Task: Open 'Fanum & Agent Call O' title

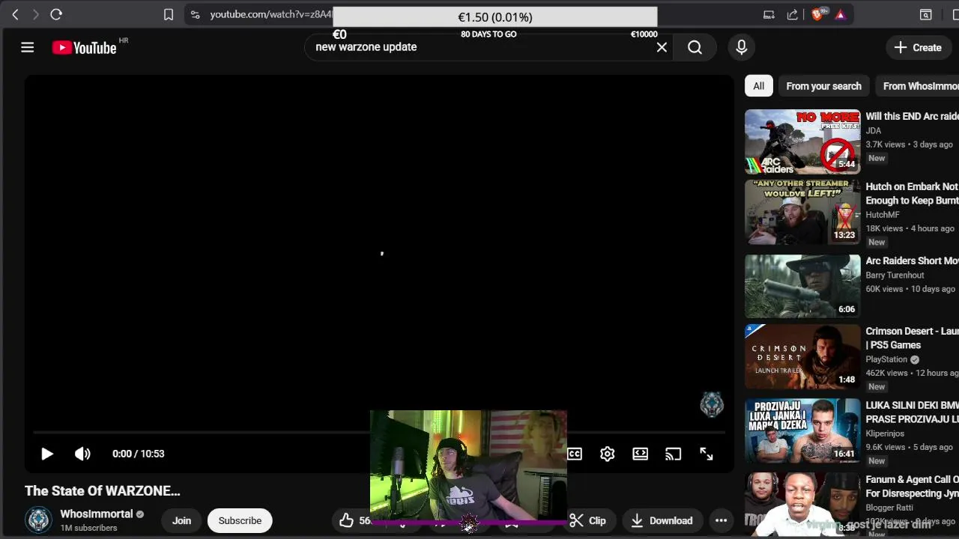Action: tap(912, 486)
